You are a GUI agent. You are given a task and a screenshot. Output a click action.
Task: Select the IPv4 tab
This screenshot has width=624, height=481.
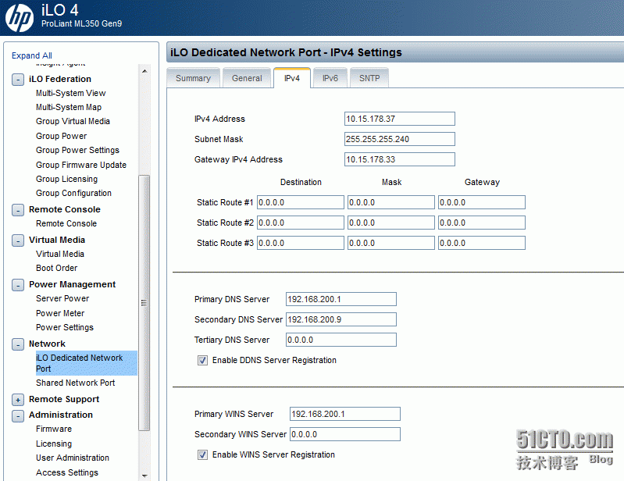pyautogui.click(x=292, y=78)
